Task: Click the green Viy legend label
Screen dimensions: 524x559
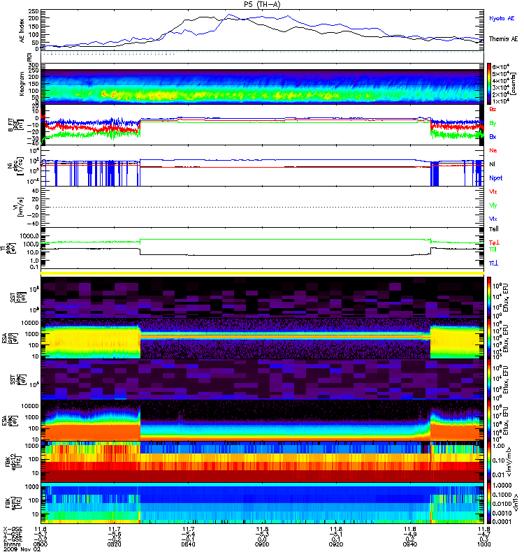Action: pyautogui.click(x=493, y=205)
